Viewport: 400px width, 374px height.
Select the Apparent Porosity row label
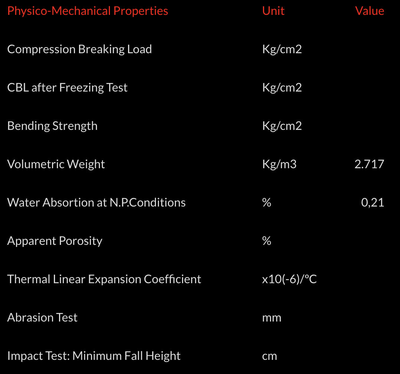(55, 241)
